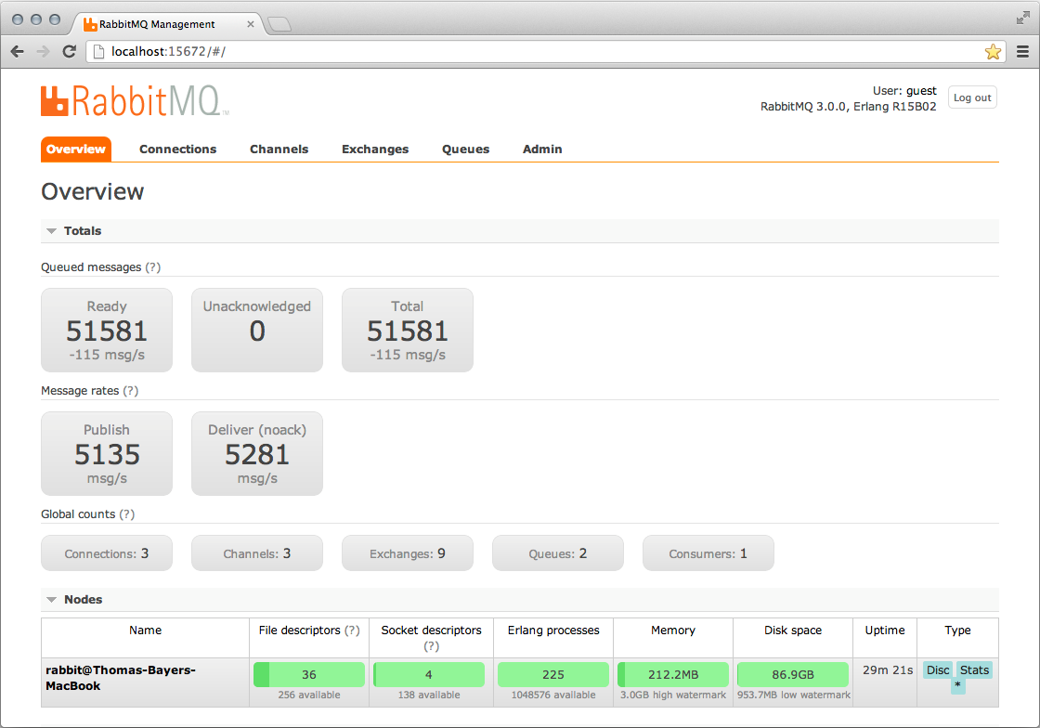Click the browser back arrow
1040x728 pixels.
pos(18,52)
